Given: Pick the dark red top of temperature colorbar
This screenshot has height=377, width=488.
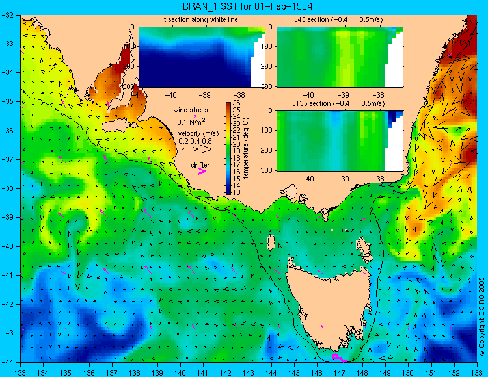Looking at the screenshot, I should [228, 105].
